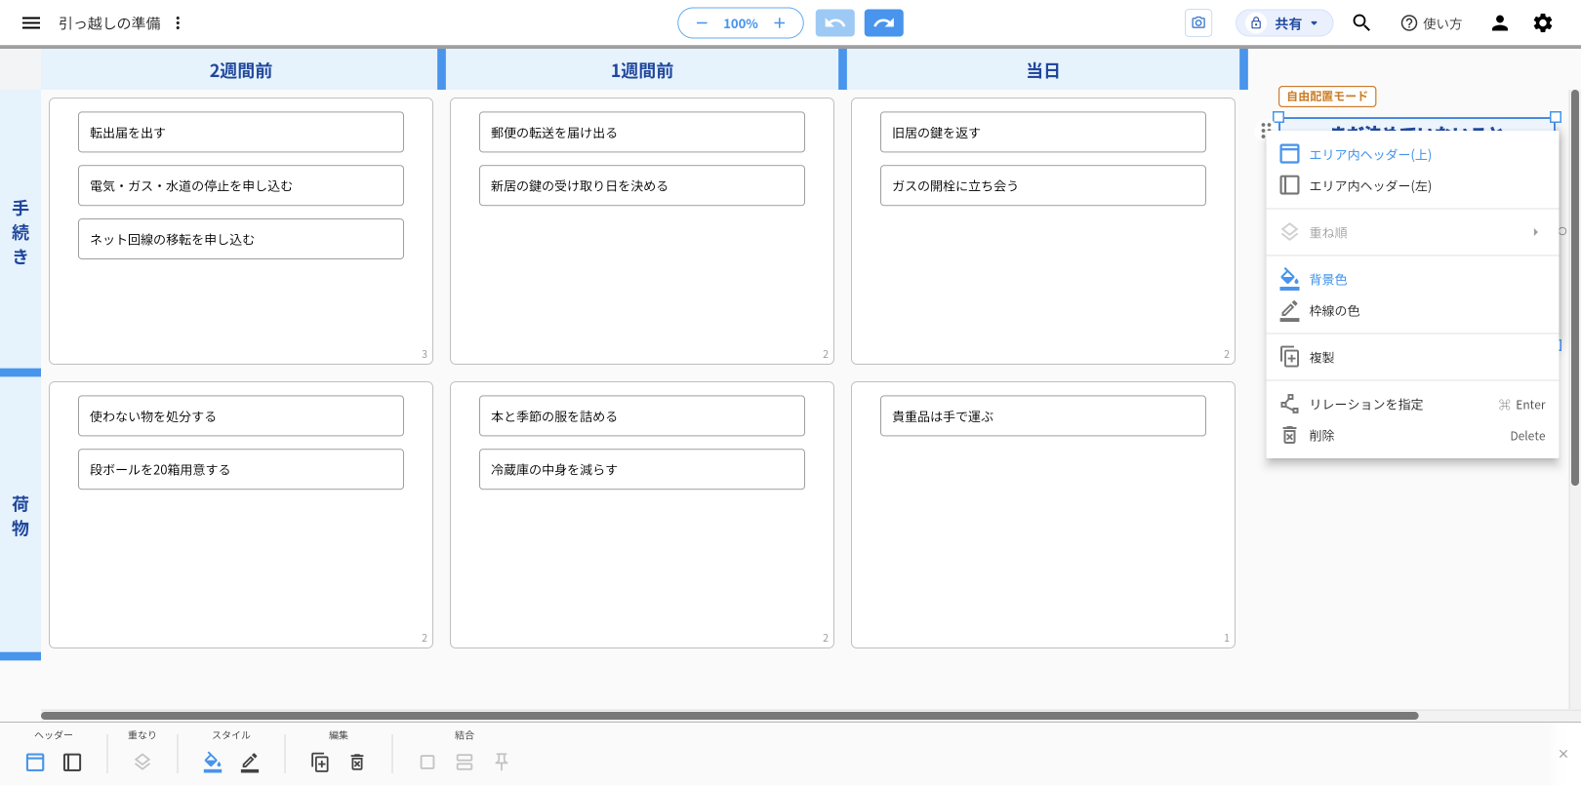Open the user account icon
Image resolution: width=1581 pixels, height=785 pixels.
point(1500,23)
